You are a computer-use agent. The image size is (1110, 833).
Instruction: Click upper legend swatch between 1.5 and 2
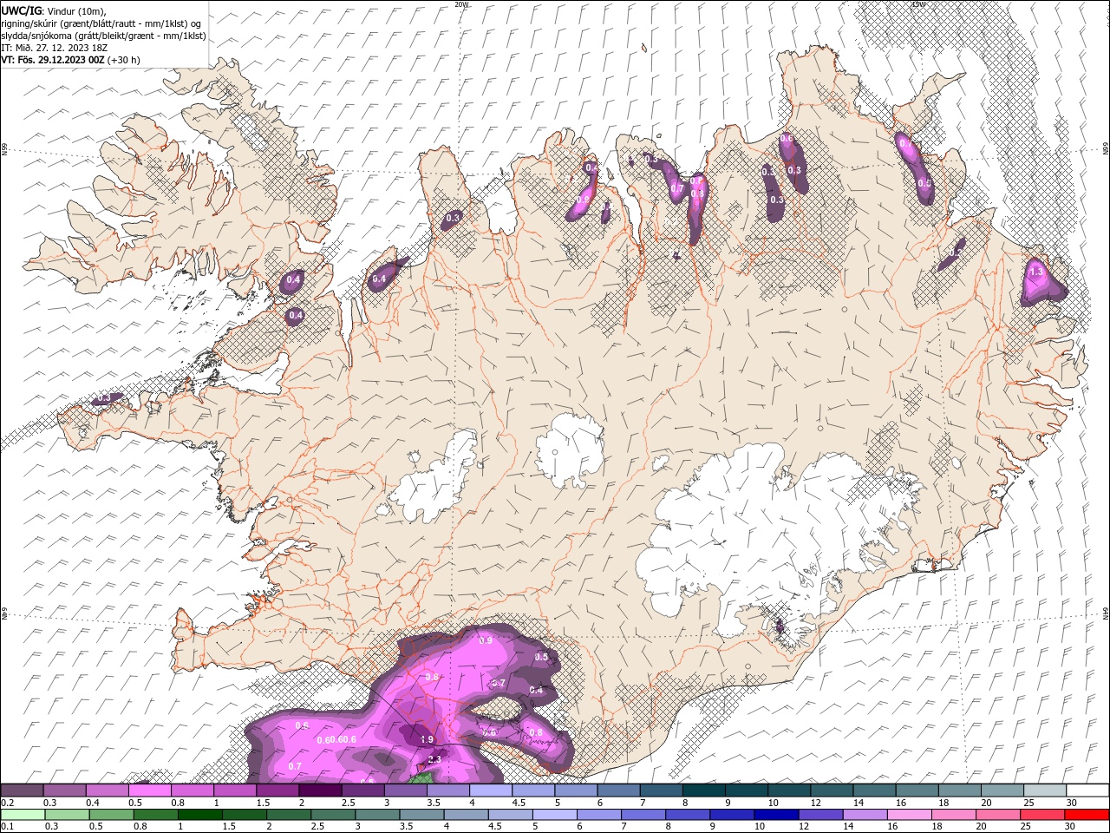coord(277,790)
